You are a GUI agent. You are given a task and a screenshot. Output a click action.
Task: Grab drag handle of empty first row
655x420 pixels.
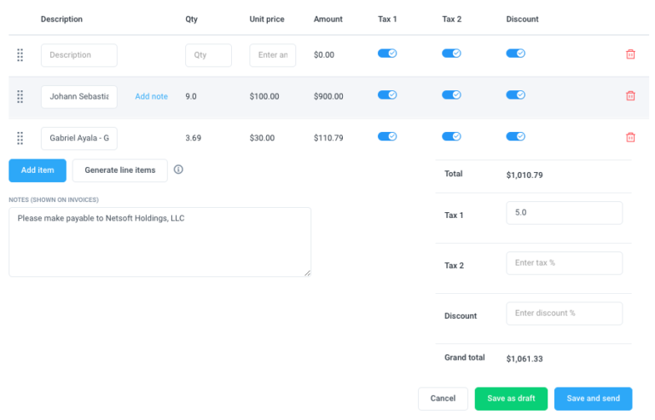20,55
